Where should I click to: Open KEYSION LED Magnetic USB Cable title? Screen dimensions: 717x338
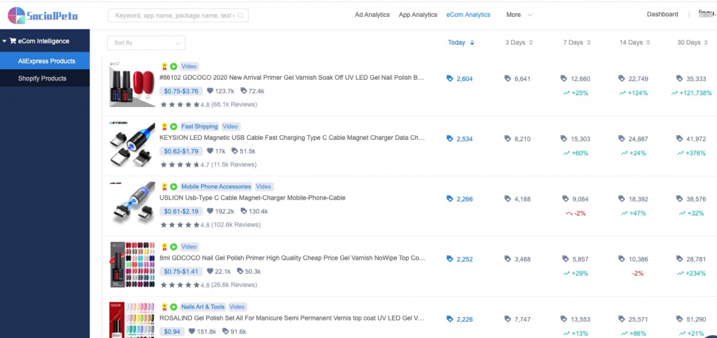point(292,137)
